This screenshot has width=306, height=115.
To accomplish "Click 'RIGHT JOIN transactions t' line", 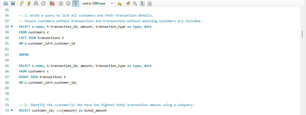I will click(x=42, y=77).
